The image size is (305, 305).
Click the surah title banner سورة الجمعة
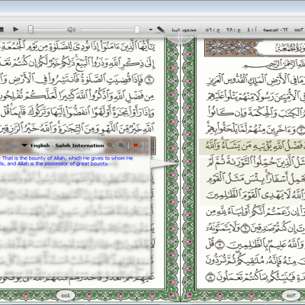pos(255,48)
